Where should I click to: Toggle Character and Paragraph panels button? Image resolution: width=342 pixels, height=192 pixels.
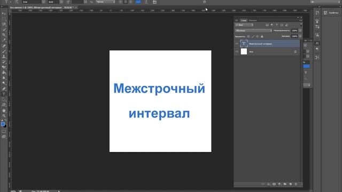(154, 2)
